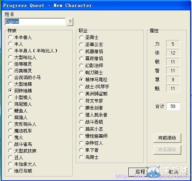The image size is (192, 181).
Task: Click the 合计 total value 59
Action: coord(173,106)
